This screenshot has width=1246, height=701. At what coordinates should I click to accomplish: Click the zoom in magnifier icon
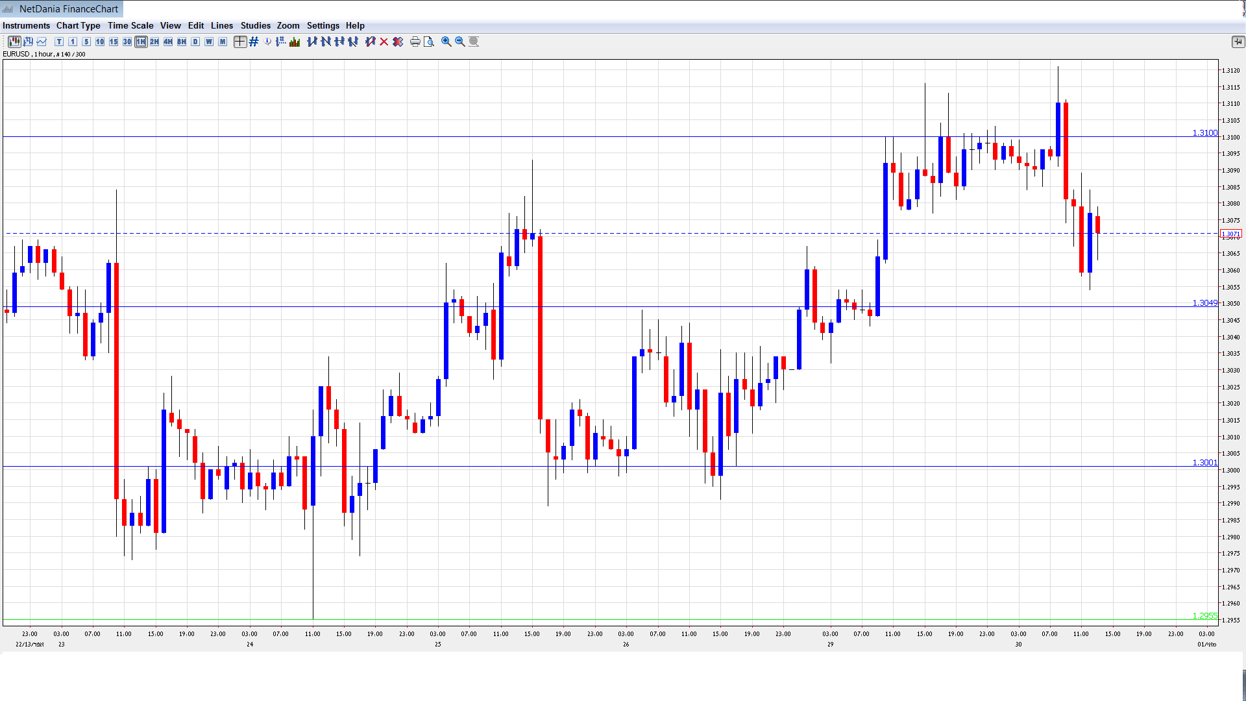pyautogui.click(x=446, y=42)
